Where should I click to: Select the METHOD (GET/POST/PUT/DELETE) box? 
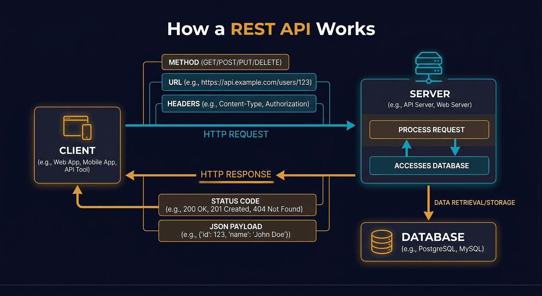[x=225, y=62]
